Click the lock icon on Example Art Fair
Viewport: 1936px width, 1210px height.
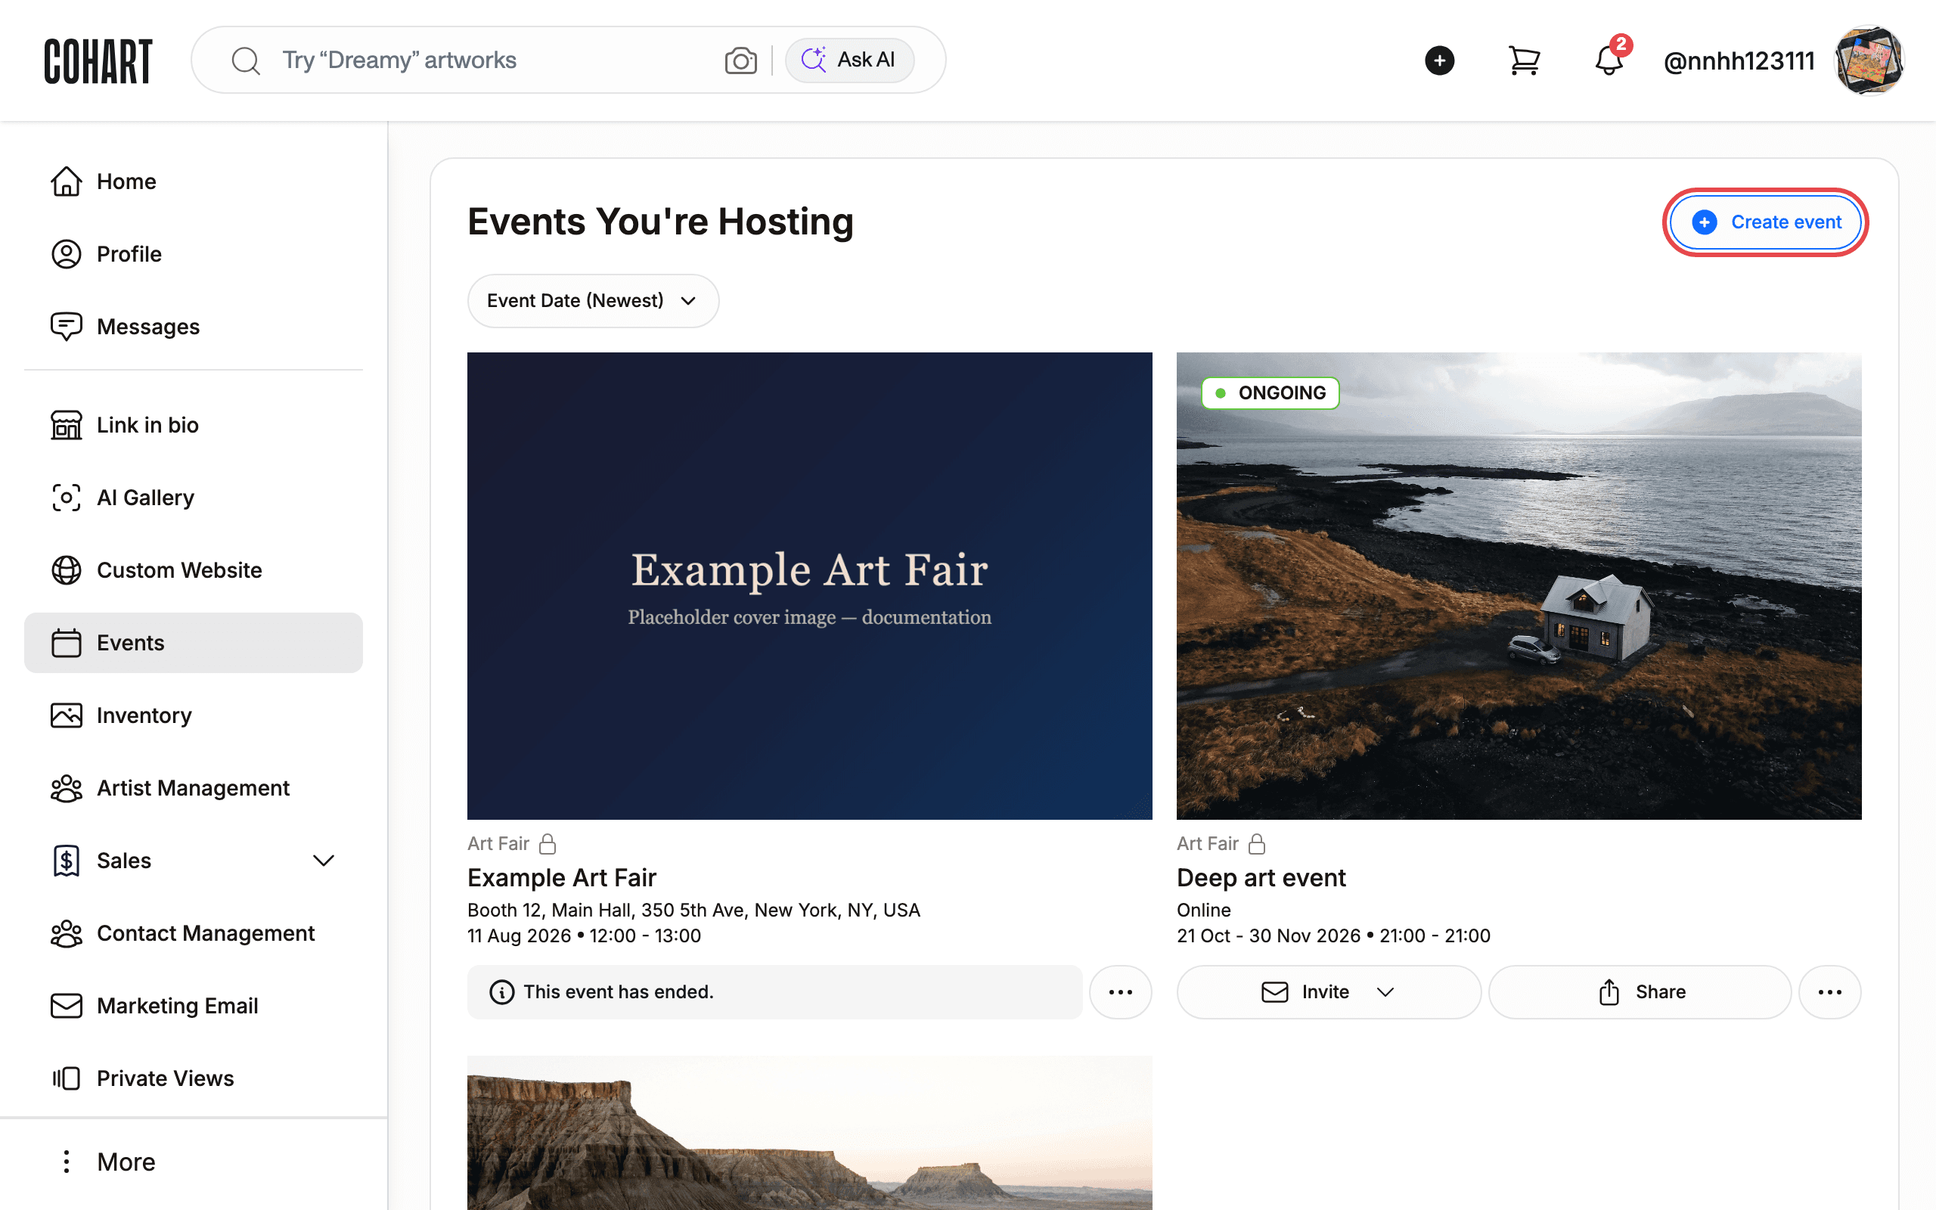[548, 843]
